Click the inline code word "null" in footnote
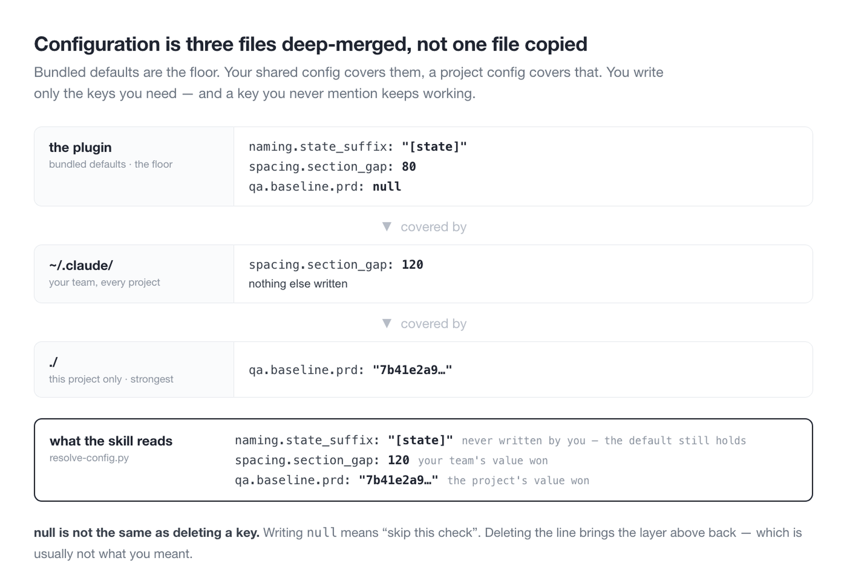 pos(322,533)
